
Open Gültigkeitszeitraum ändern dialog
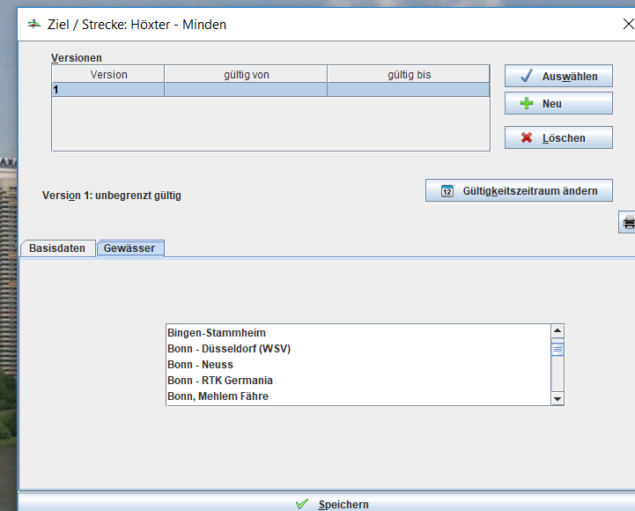pos(519,191)
